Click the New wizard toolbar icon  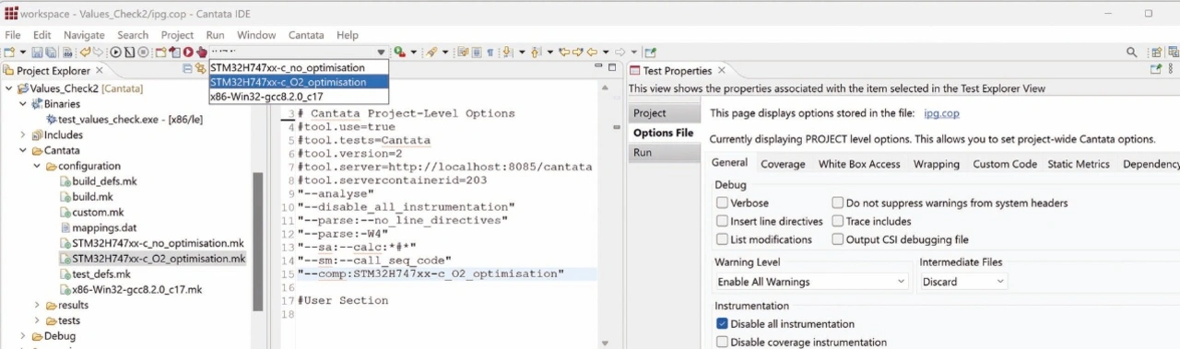[9, 52]
